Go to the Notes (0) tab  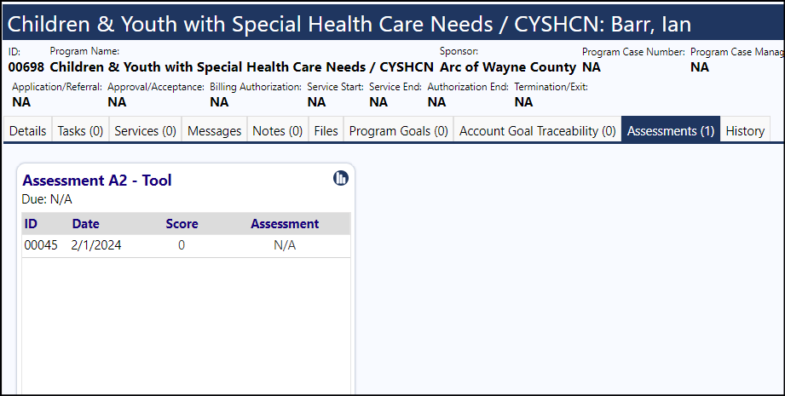(x=277, y=131)
